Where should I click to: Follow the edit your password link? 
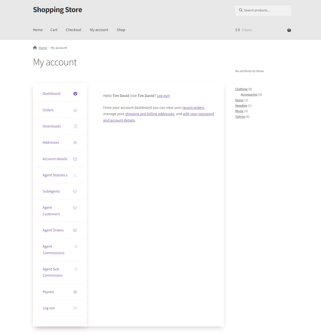click(x=198, y=114)
